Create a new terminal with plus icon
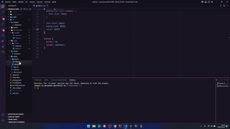The width and height of the screenshot is (230, 129). pos(216,80)
